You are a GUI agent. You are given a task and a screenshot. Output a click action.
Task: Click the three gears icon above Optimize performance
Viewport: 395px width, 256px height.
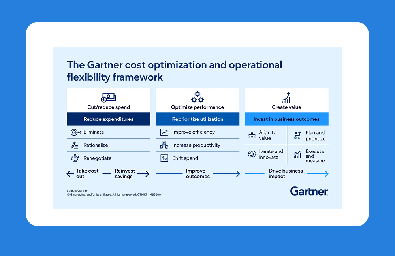point(197,97)
